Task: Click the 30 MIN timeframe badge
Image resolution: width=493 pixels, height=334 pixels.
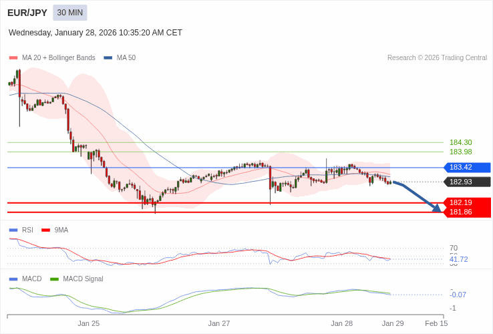Action: click(x=69, y=13)
